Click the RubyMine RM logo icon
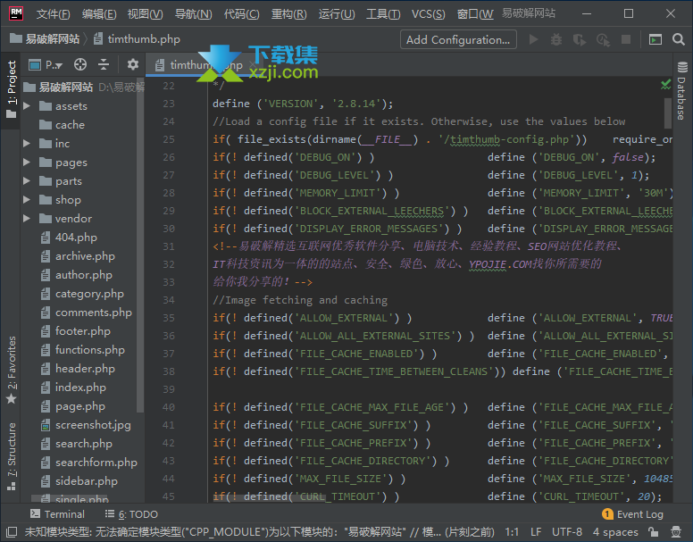The width and height of the screenshot is (693, 542). tap(16, 13)
